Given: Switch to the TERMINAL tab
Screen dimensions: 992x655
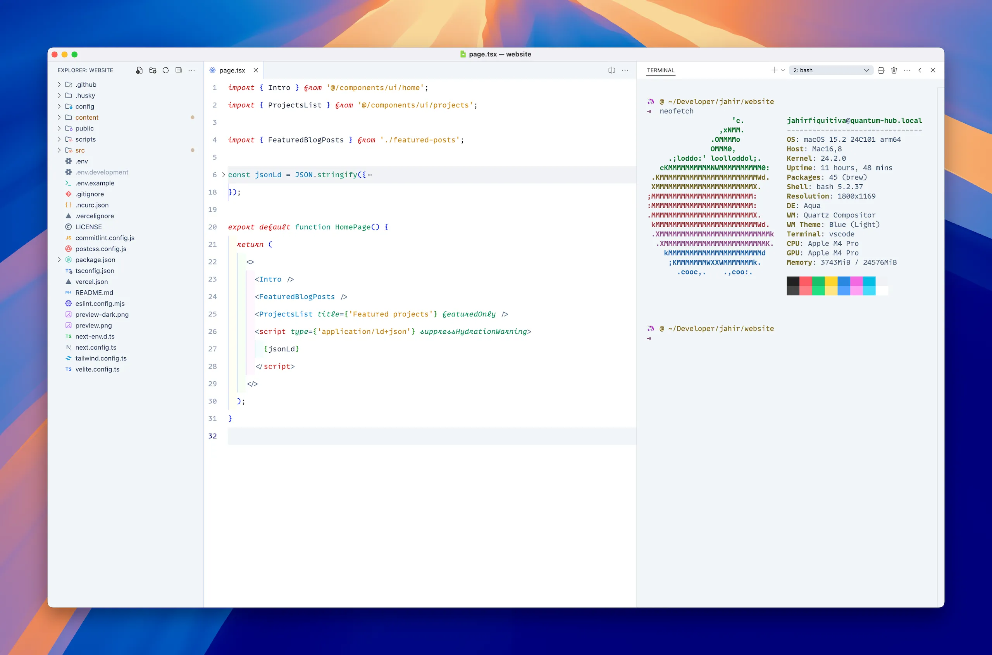Looking at the screenshot, I should tap(661, 70).
